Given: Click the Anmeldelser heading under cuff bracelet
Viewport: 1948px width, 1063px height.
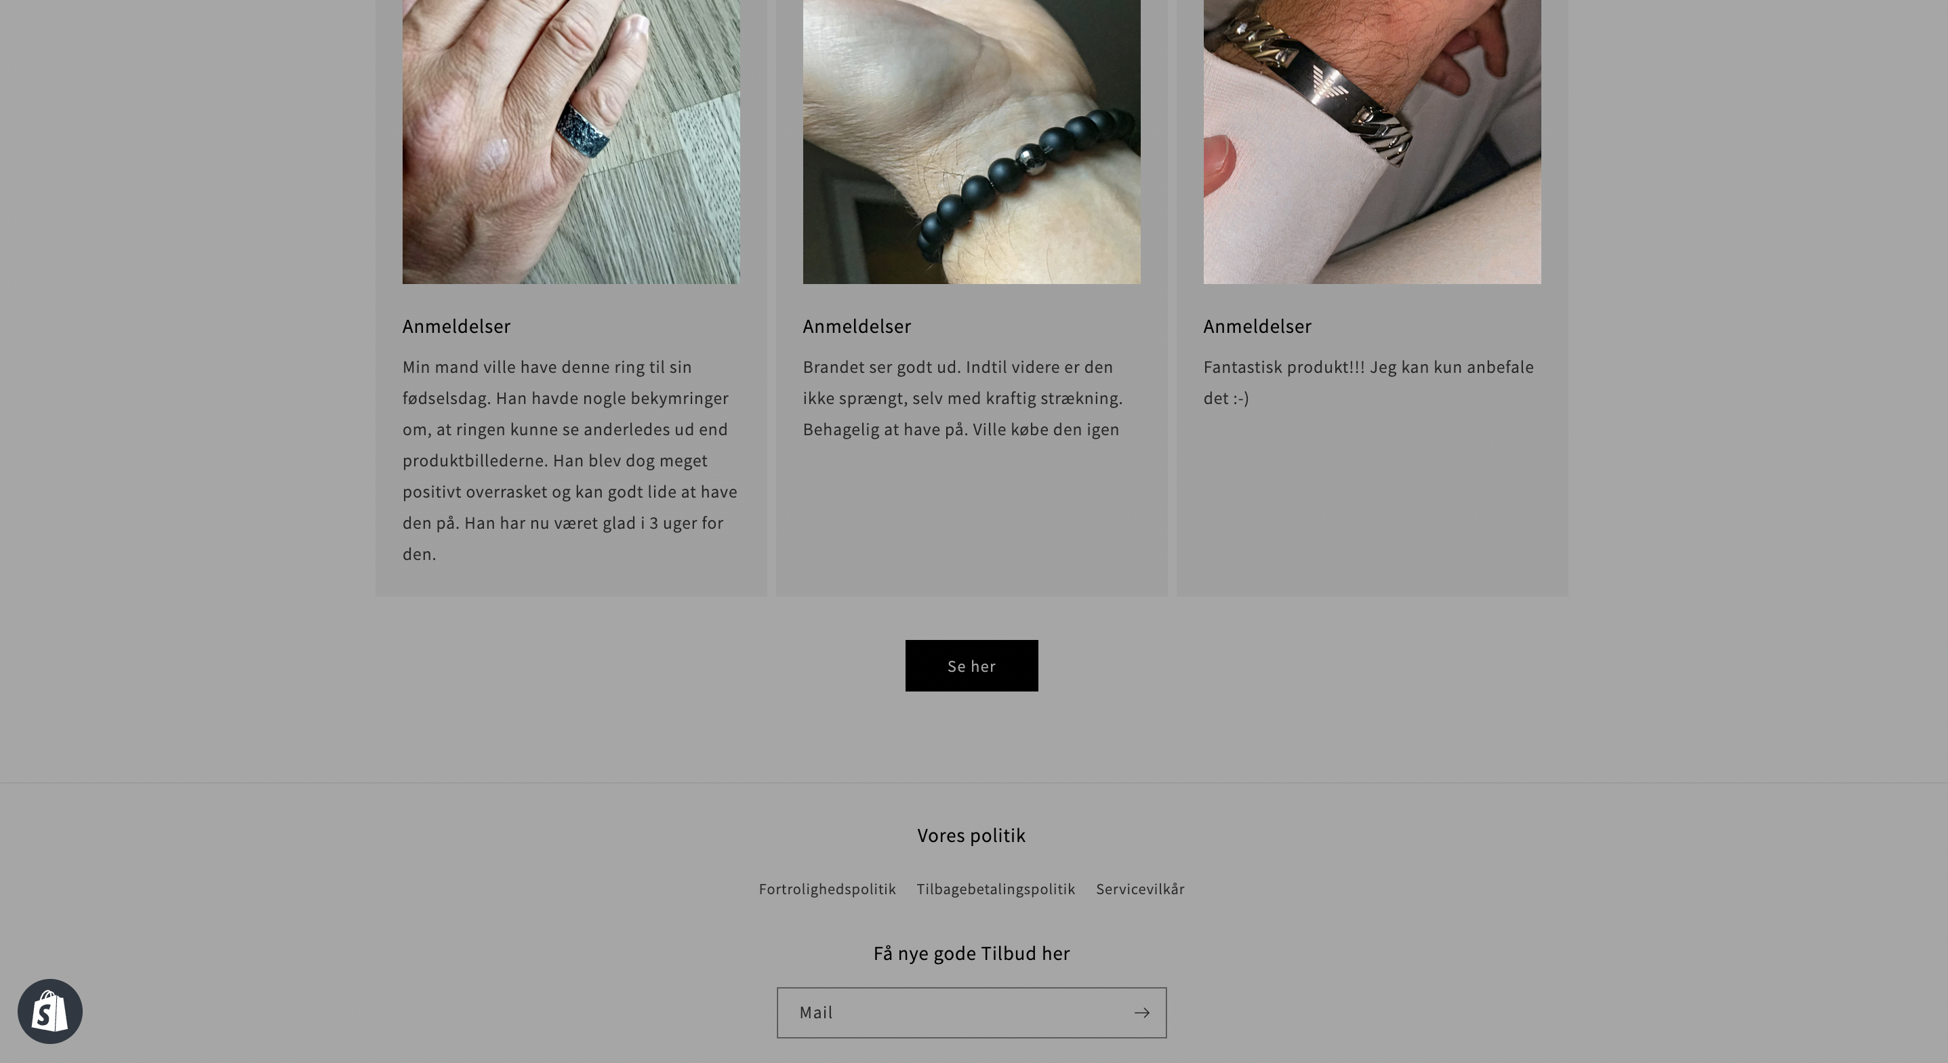Looking at the screenshot, I should coord(1257,326).
